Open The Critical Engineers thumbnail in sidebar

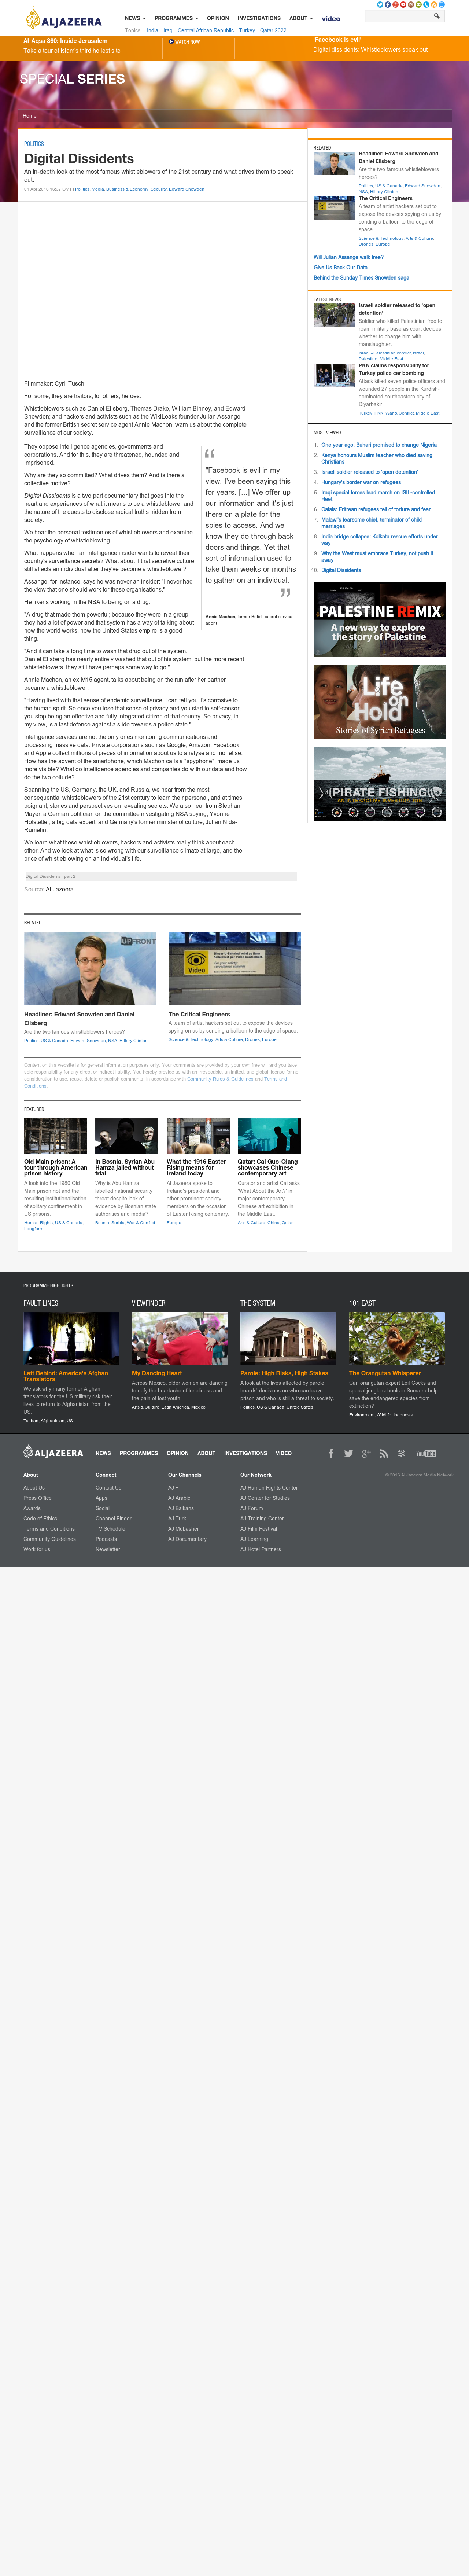tap(334, 207)
